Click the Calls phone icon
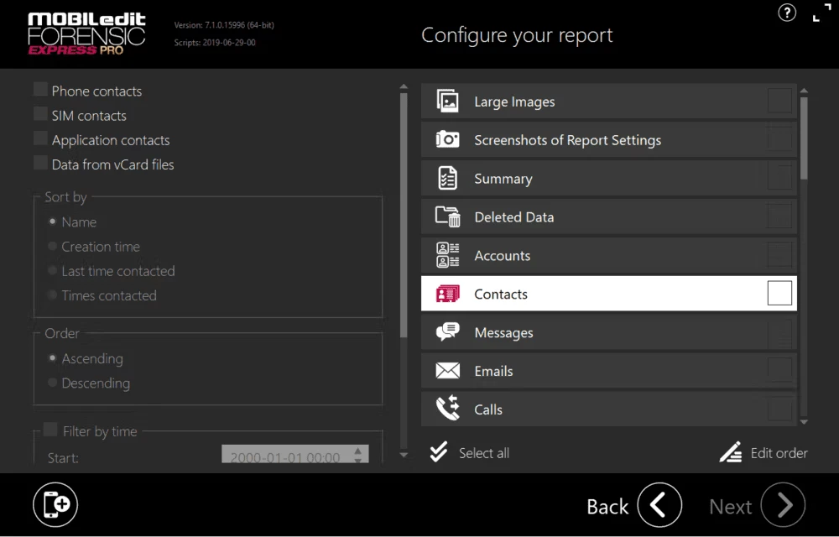839x537 pixels. pyautogui.click(x=447, y=409)
